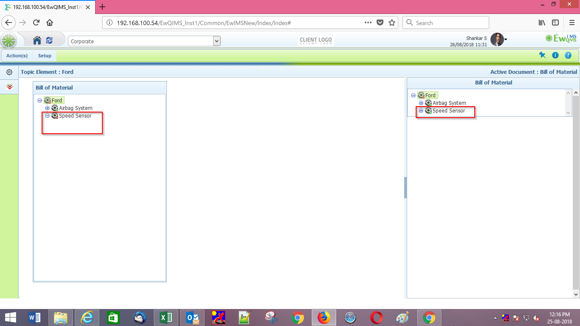Click 'Active Document : Bill of Material' label
580x326 pixels.
534,72
